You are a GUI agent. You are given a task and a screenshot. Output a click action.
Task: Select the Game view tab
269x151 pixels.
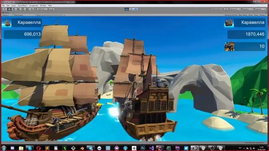tap(6, 13)
